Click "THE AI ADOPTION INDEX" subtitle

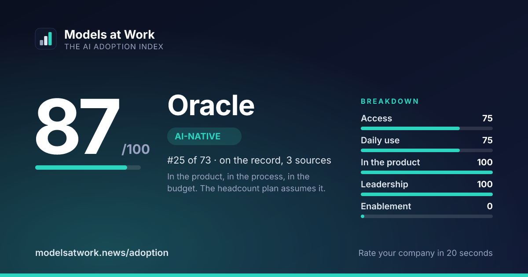[x=114, y=47]
